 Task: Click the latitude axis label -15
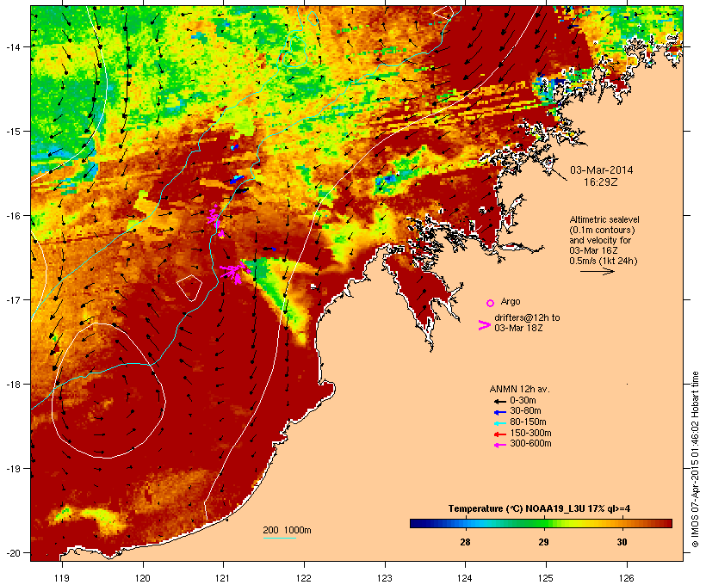(x=13, y=132)
